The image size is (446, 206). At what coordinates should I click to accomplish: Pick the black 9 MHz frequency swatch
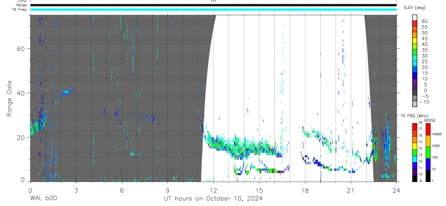(415, 178)
